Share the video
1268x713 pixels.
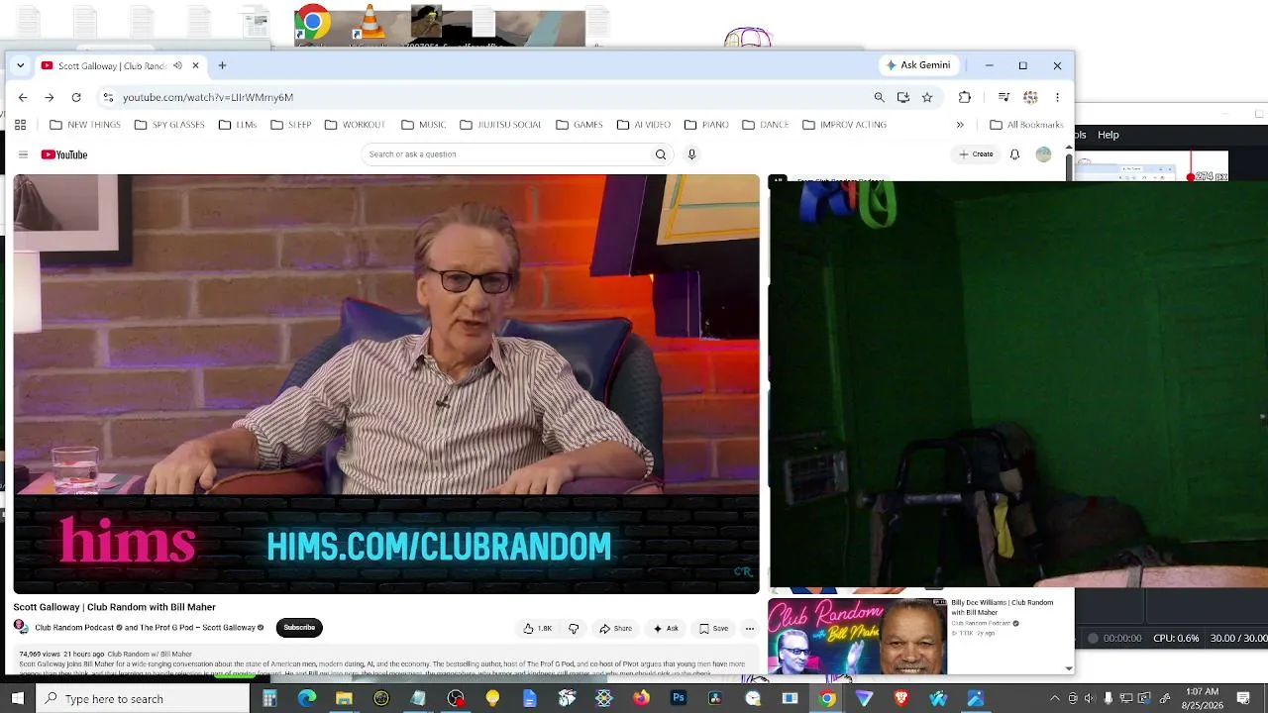[x=615, y=628]
